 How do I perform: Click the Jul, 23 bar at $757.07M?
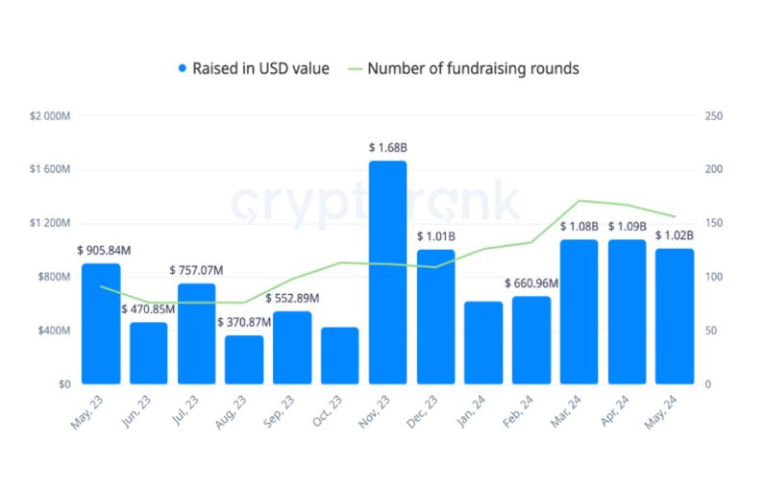[196, 333]
